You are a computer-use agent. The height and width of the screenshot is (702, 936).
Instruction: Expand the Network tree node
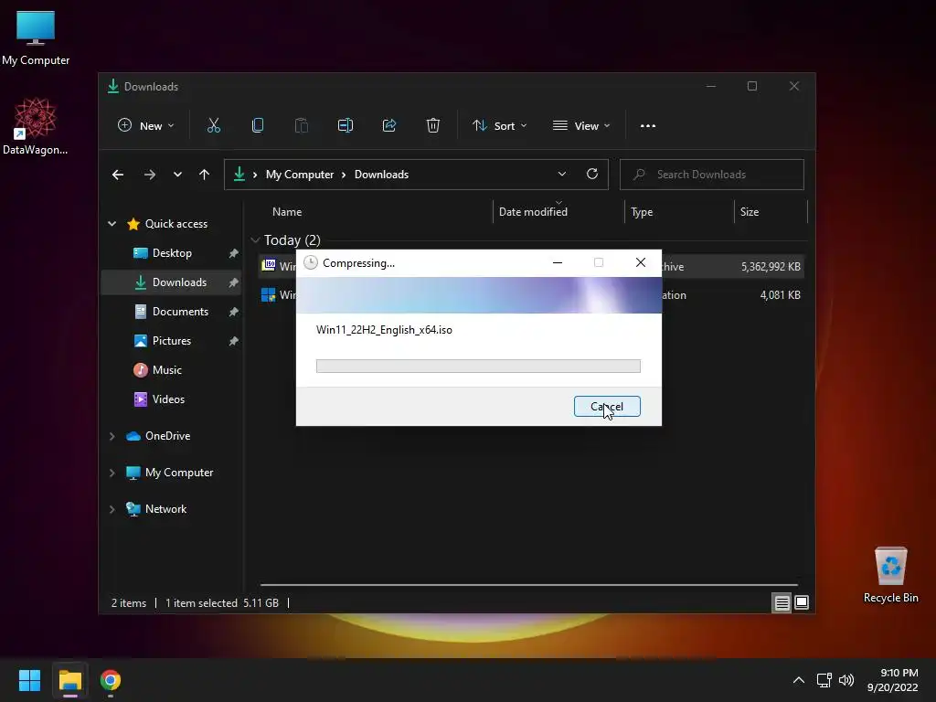pyautogui.click(x=112, y=509)
